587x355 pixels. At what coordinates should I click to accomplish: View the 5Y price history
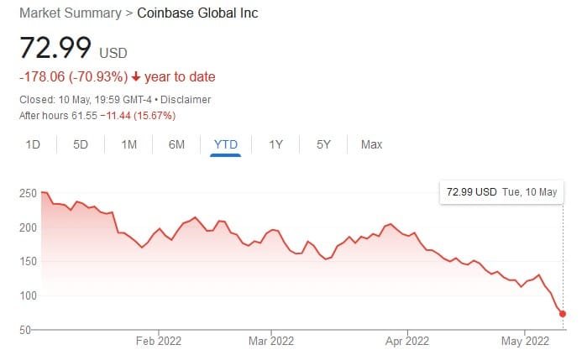point(324,144)
